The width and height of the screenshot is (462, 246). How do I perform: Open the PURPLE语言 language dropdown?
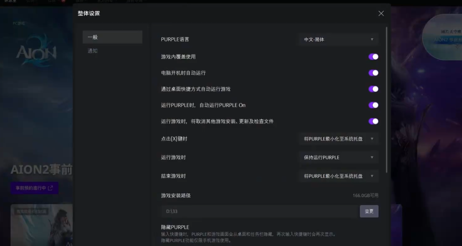[338, 40]
